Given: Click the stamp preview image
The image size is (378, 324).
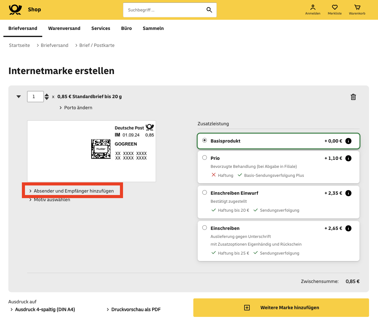Looking at the screenshot, I should coord(92,151).
